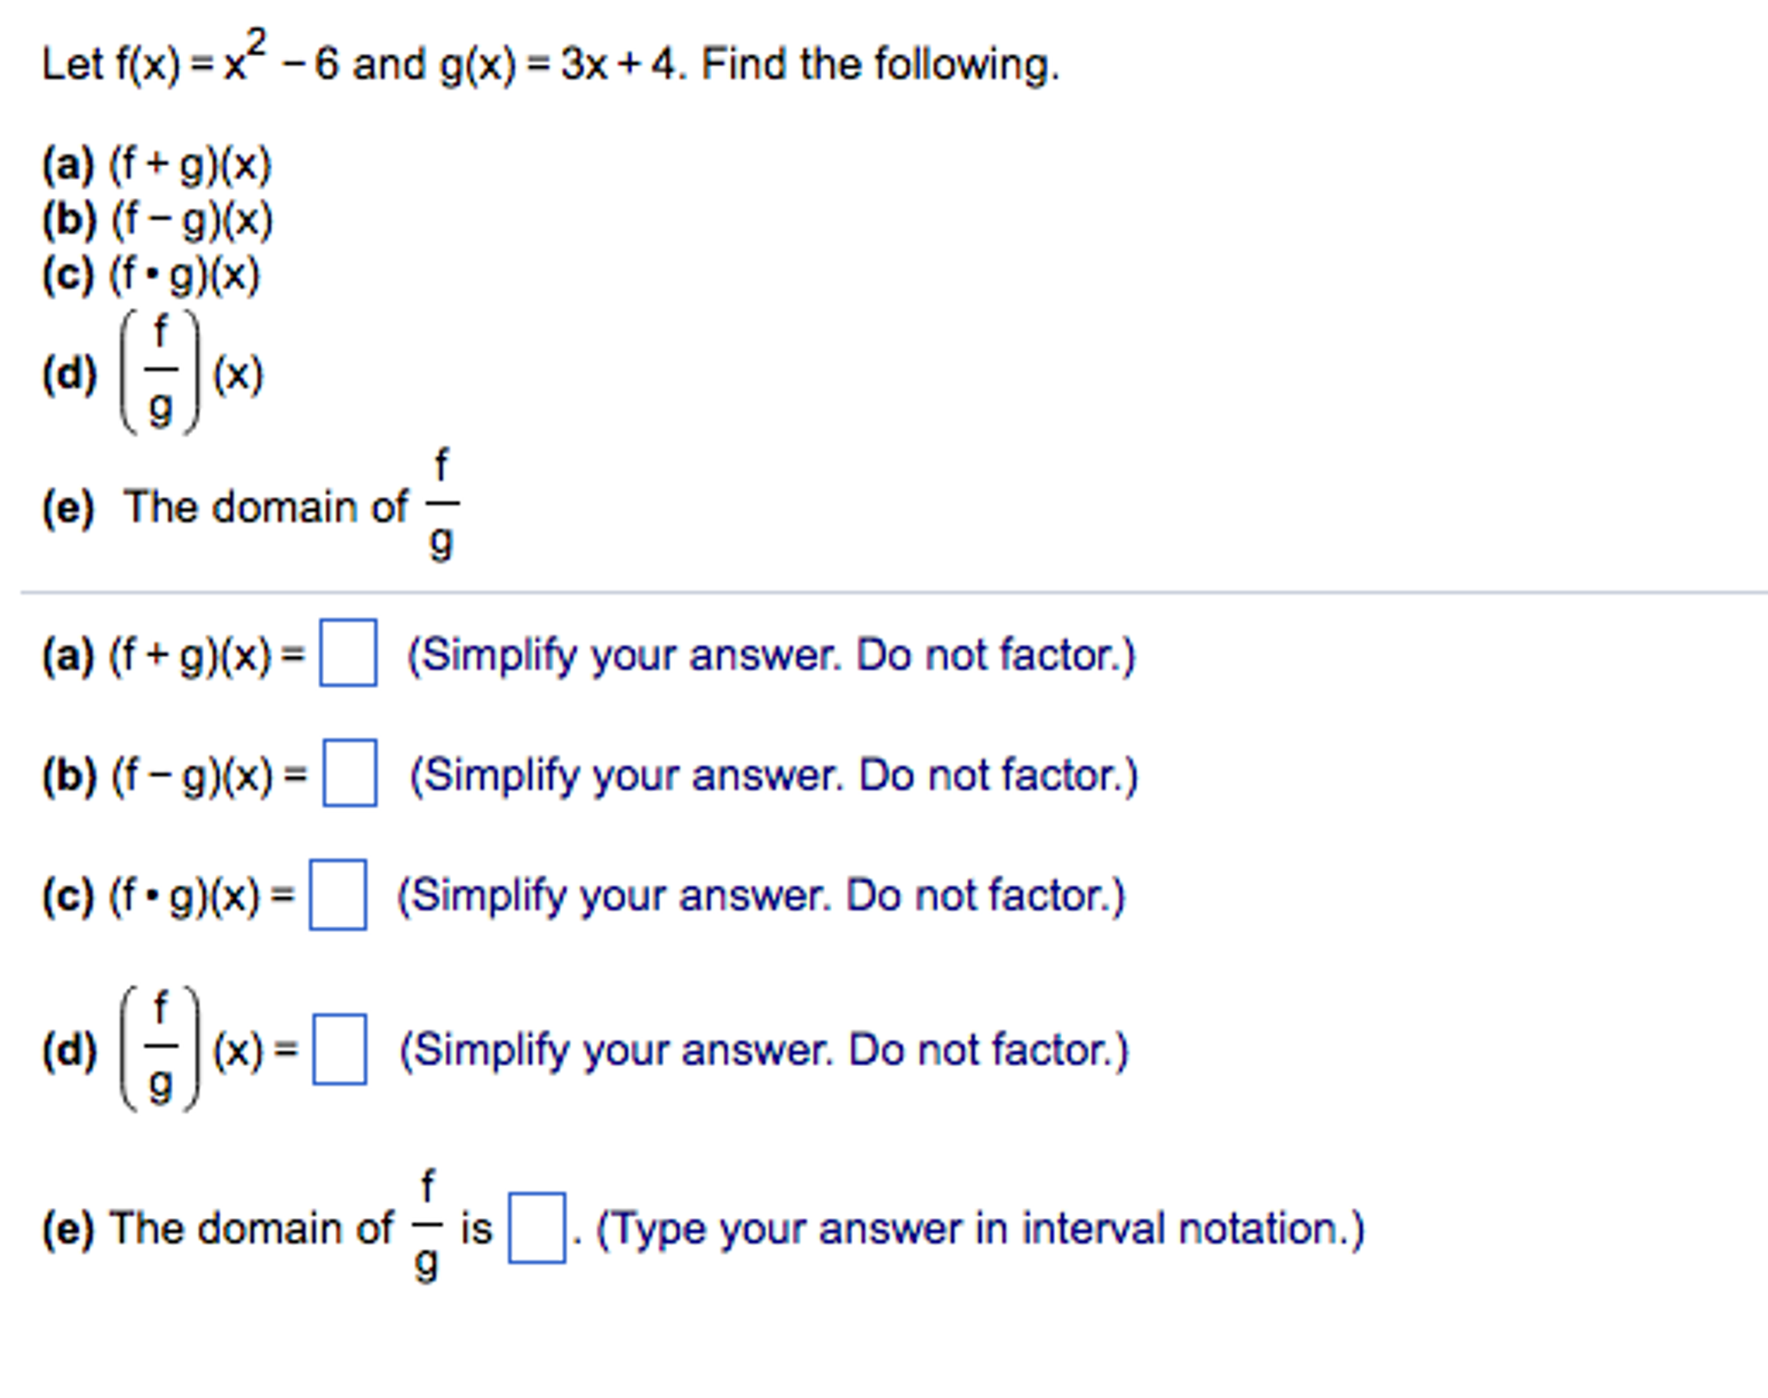Image resolution: width=1768 pixels, height=1398 pixels.
Task: Click "The domain of" label beside the last answer box
Action: click(251, 1229)
